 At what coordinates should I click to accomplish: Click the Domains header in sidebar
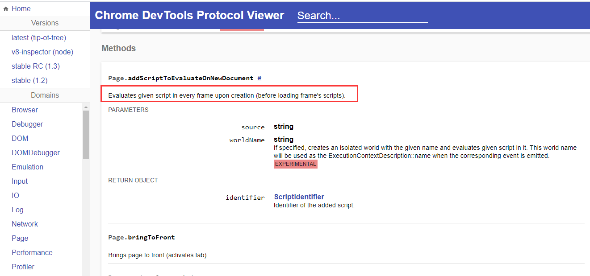(45, 95)
